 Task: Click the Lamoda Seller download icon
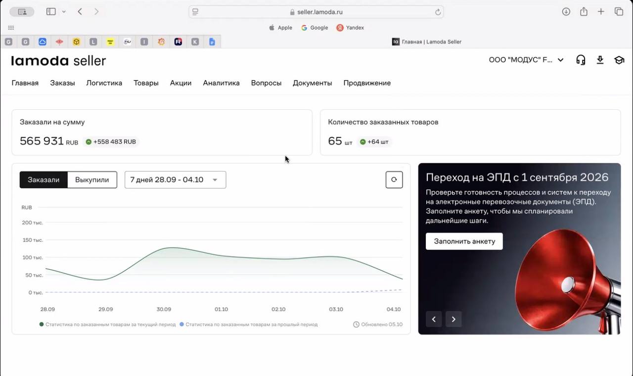(x=600, y=60)
